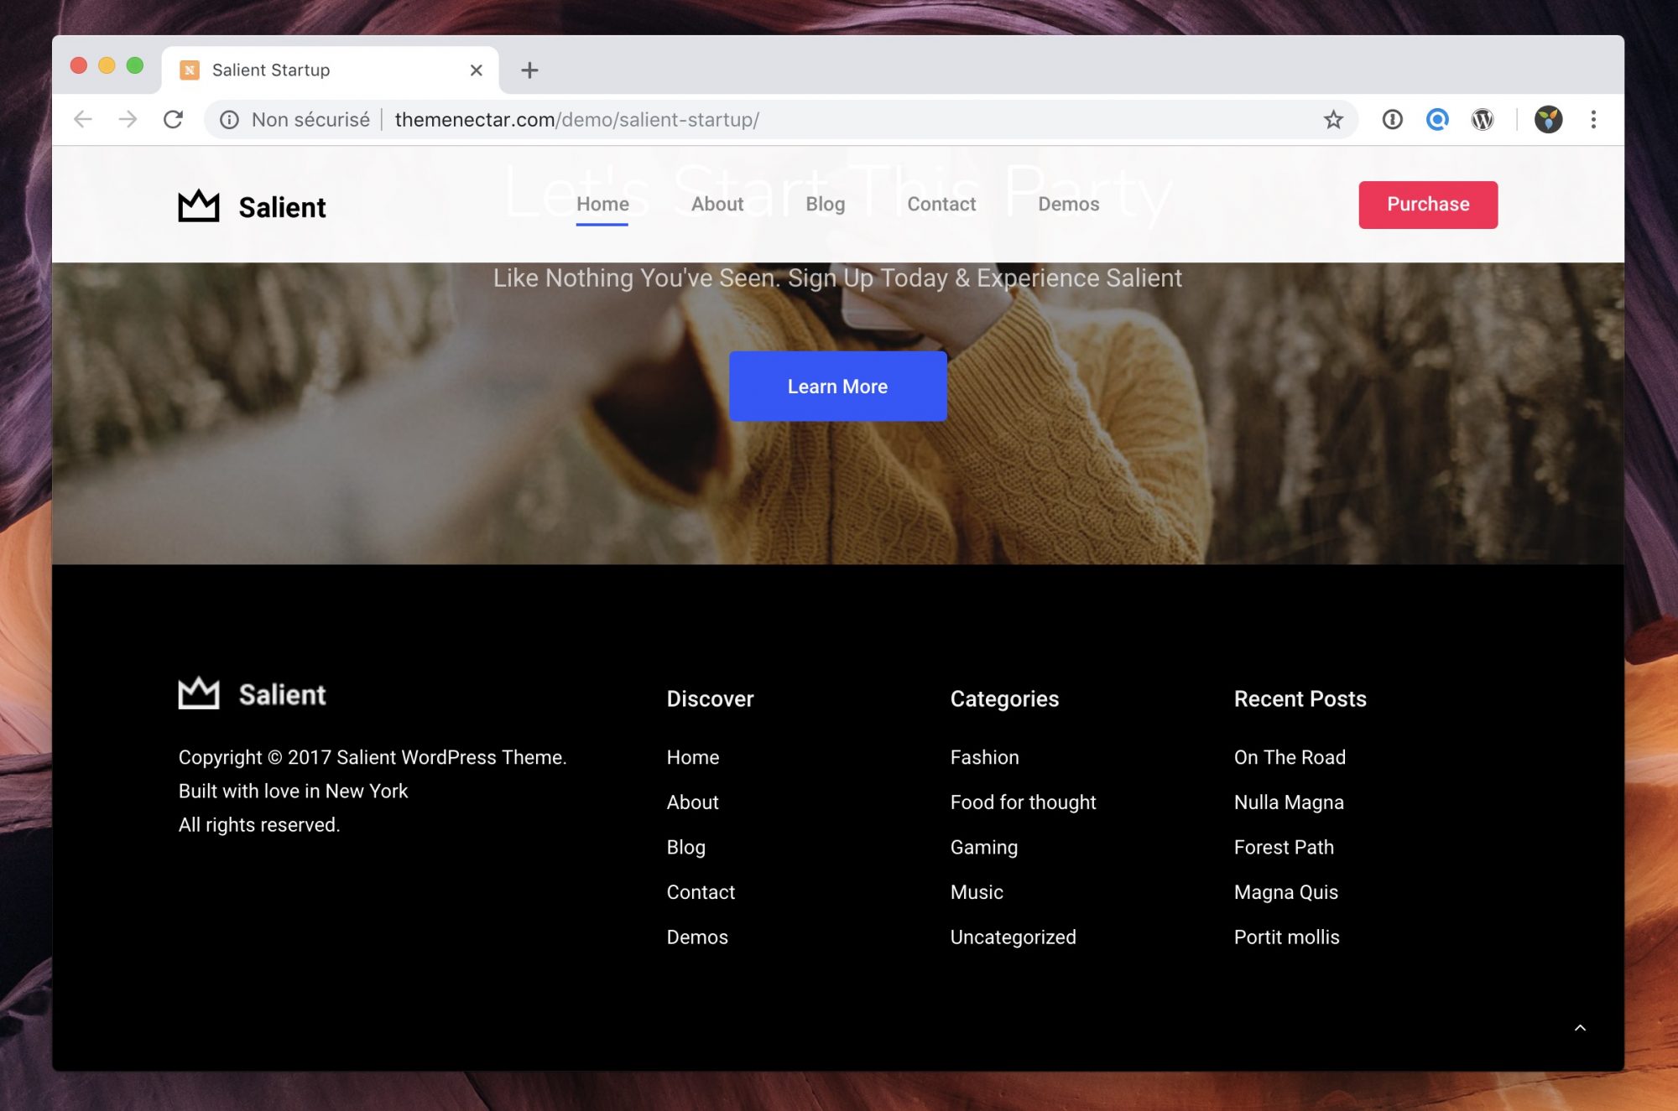
Task: Click the browser reload page icon
Action: (x=173, y=120)
